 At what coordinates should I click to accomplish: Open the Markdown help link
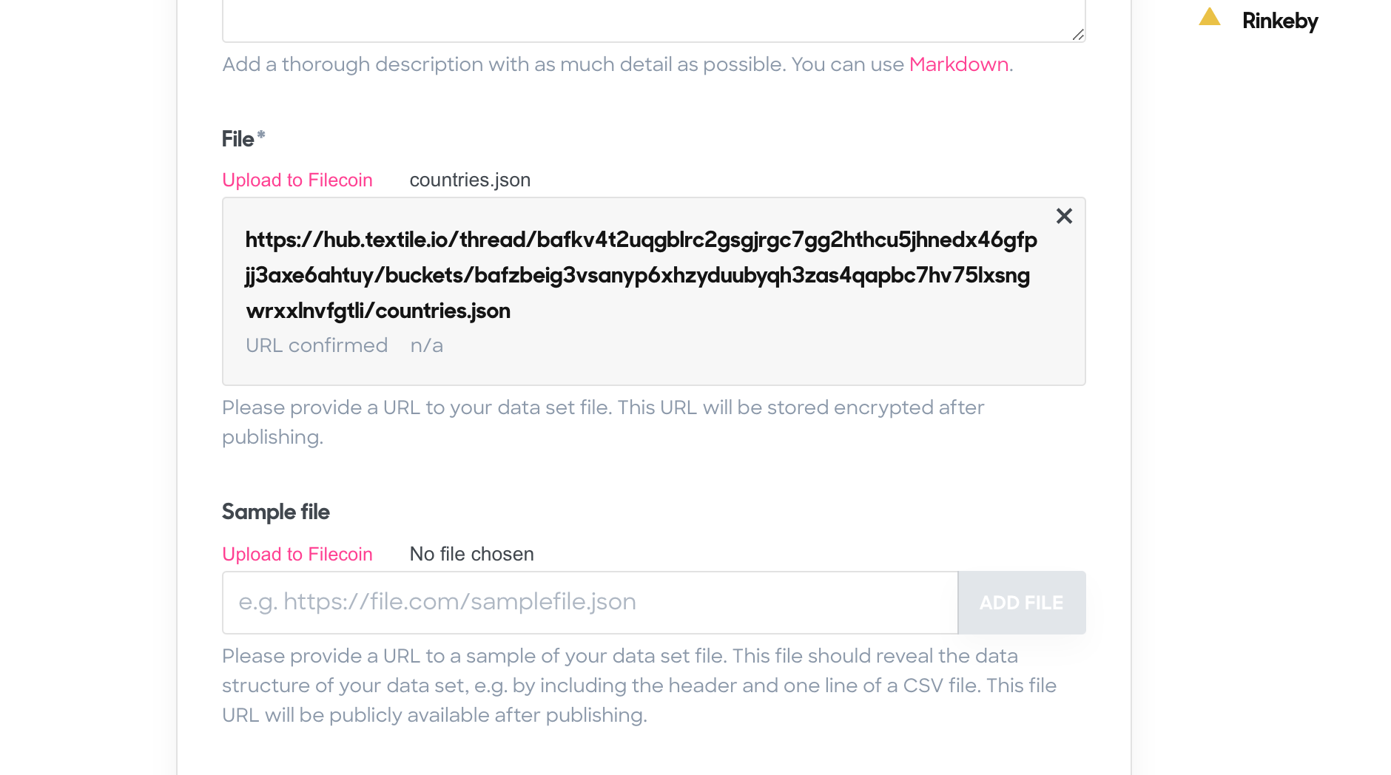pos(959,64)
